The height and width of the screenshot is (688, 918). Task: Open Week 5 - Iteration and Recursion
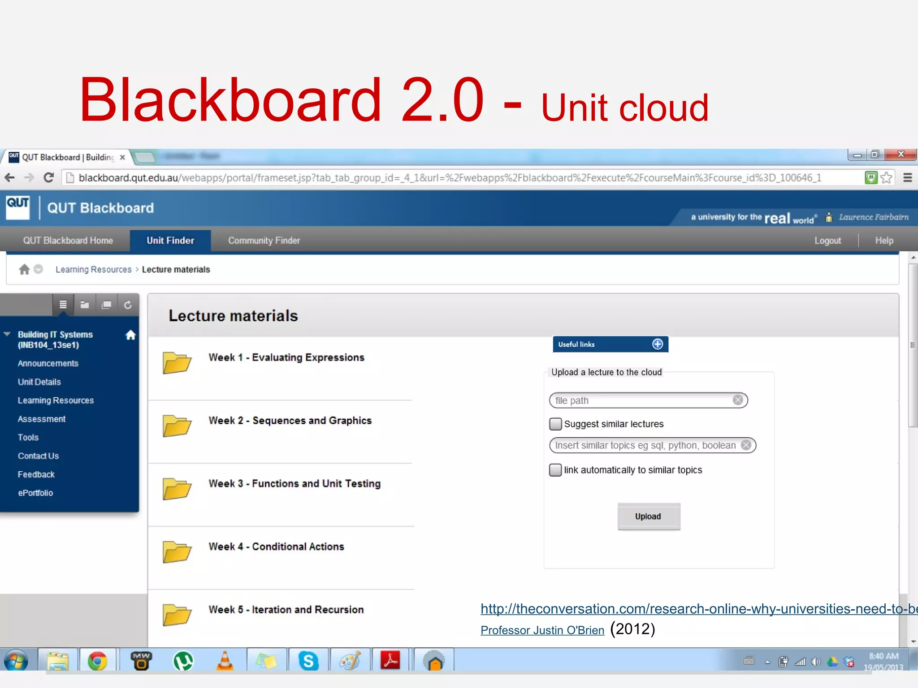pos(286,610)
